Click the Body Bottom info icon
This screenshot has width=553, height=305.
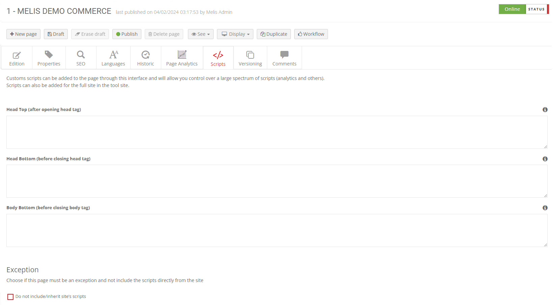point(545,208)
